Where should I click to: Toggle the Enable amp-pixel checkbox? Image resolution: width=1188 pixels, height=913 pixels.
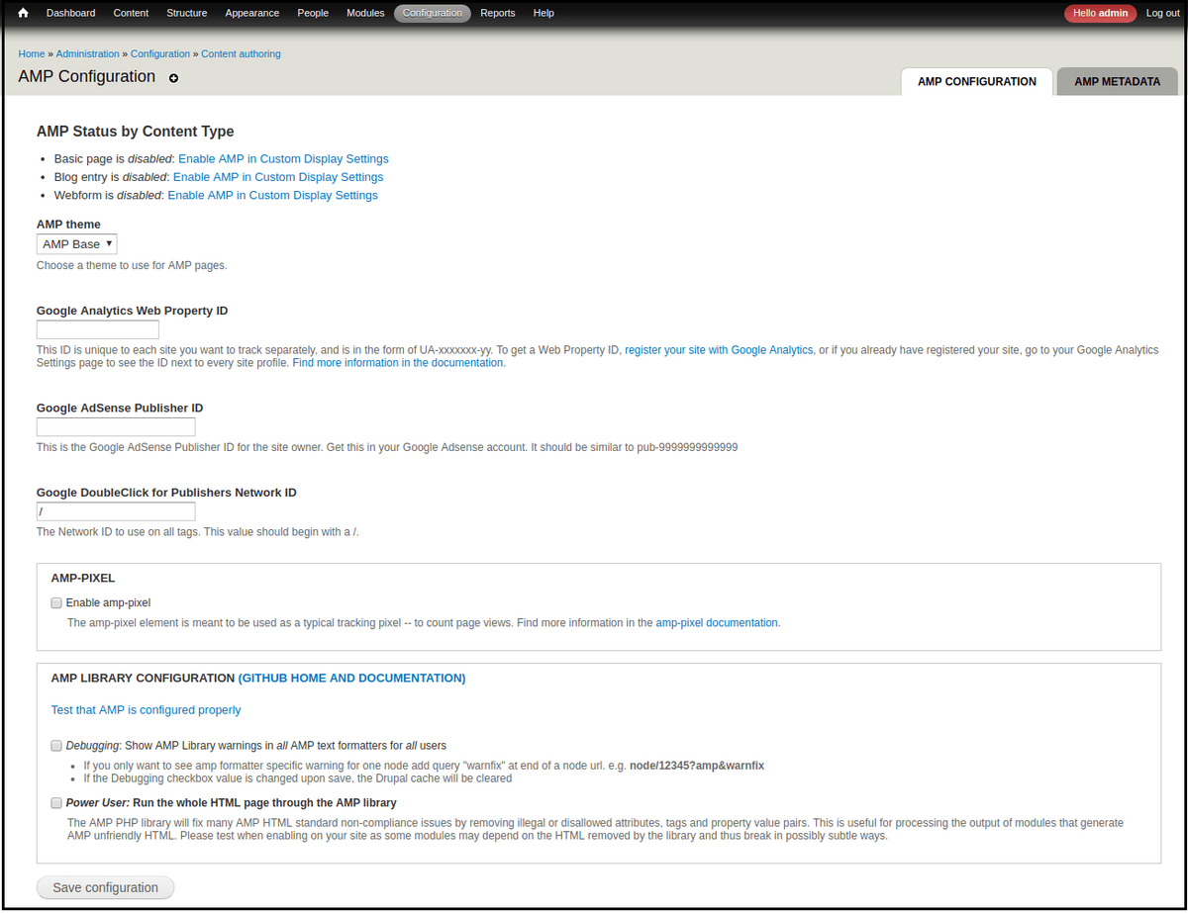56,602
